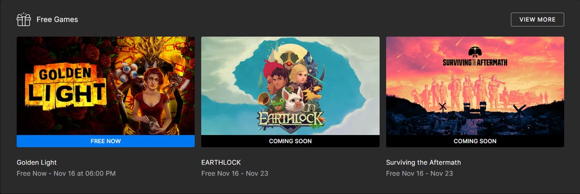Open the EARTHLOCK title link
The height and width of the screenshot is (194, 580).
click(x=221, y=162)
